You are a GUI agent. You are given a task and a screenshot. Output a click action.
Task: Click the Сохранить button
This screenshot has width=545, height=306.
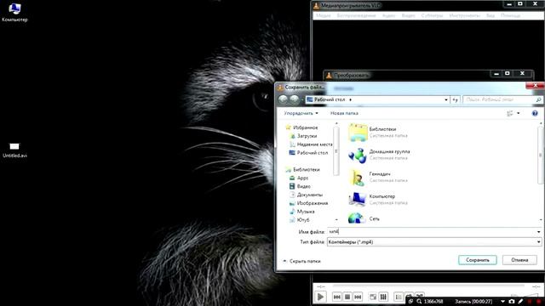477,260
